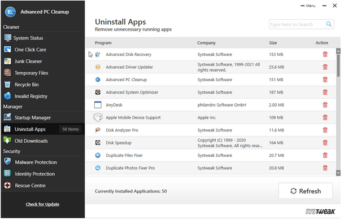Viewport: 344px width, 220px height.
Task: Select the Duplicate Files Fixer app icon
Action: (98, 155)
